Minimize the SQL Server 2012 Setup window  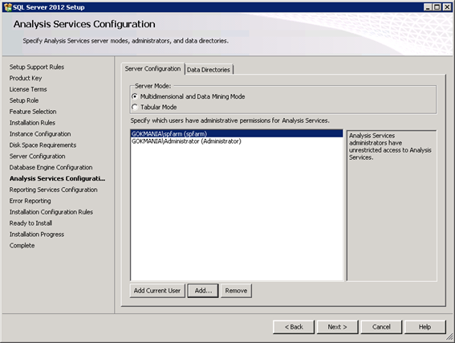tap(428, 7)
